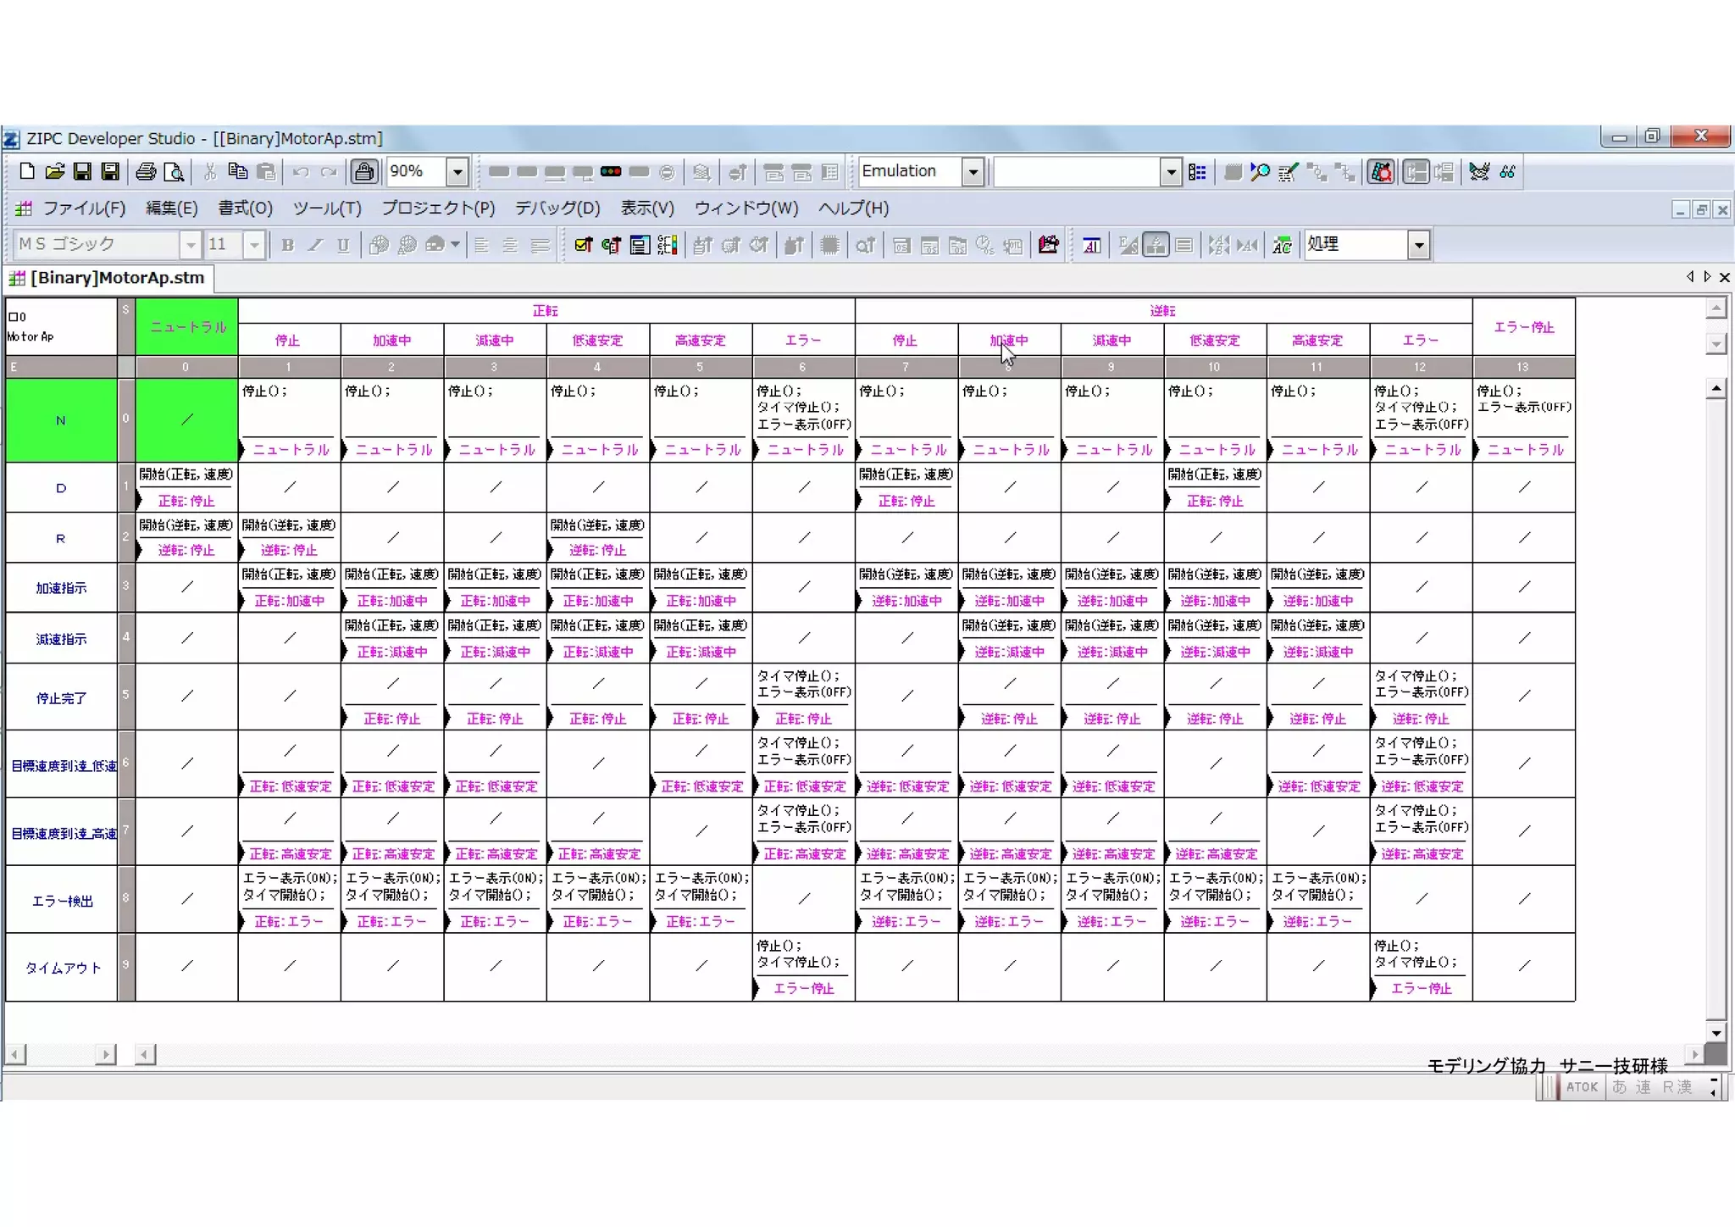Click the traffic light signal icon
The height and width of the screenshot is (1227, 1735).
click(x=610, y=172)
